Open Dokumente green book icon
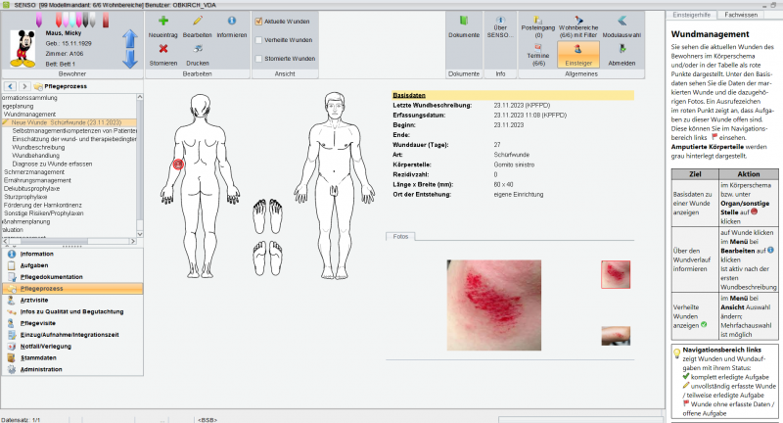This screenshot has height=423, width=783. click(464, 21)
